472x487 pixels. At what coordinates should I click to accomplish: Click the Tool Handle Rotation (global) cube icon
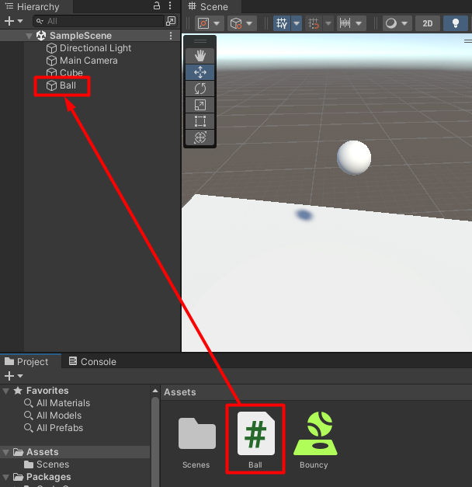point(236,23)
